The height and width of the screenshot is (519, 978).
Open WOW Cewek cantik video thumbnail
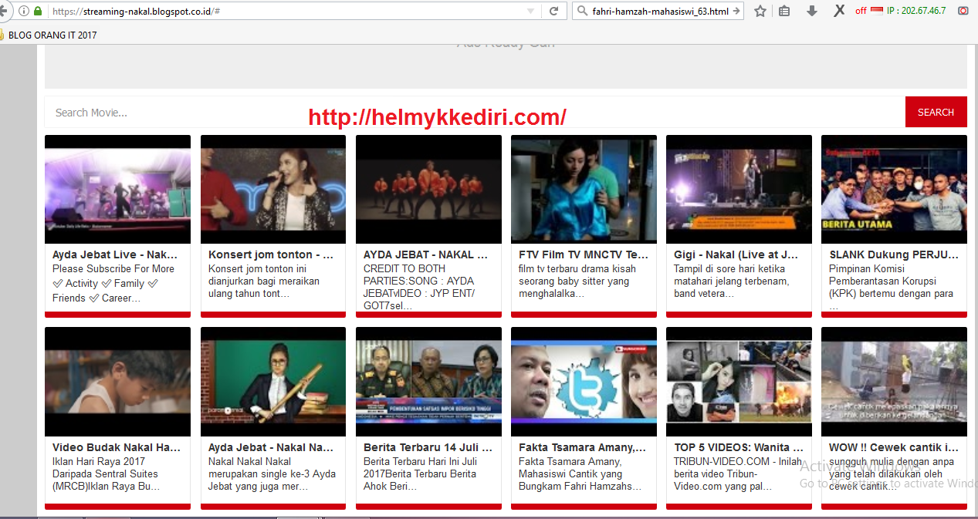[894, 382]
